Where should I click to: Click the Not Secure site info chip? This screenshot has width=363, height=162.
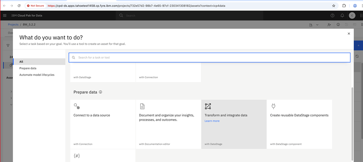[35, 6]
